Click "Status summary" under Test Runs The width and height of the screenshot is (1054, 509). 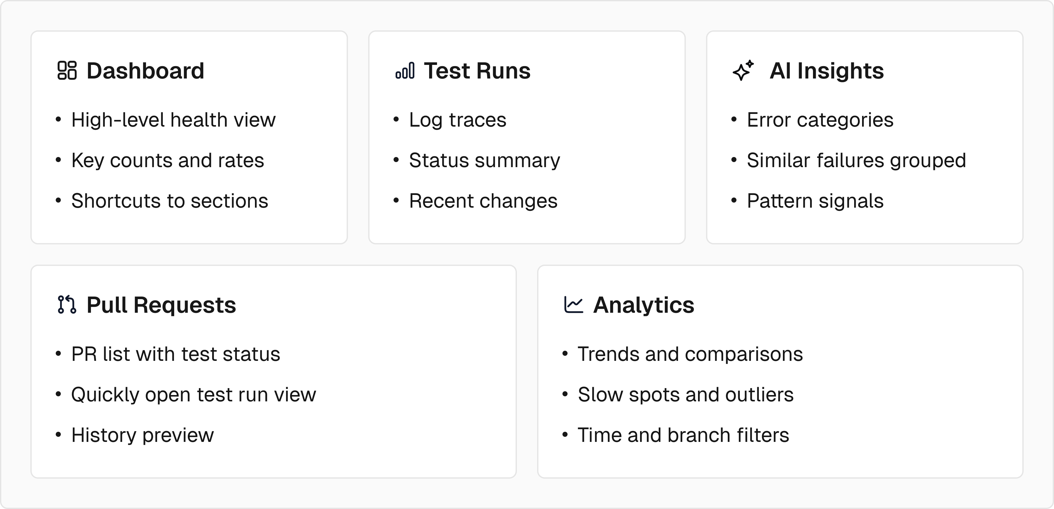coord(485,160)
